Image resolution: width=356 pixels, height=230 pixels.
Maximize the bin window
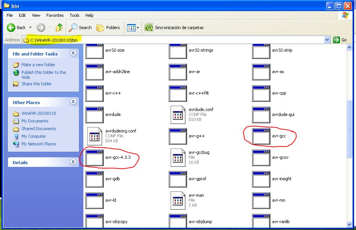click(339, 6)
